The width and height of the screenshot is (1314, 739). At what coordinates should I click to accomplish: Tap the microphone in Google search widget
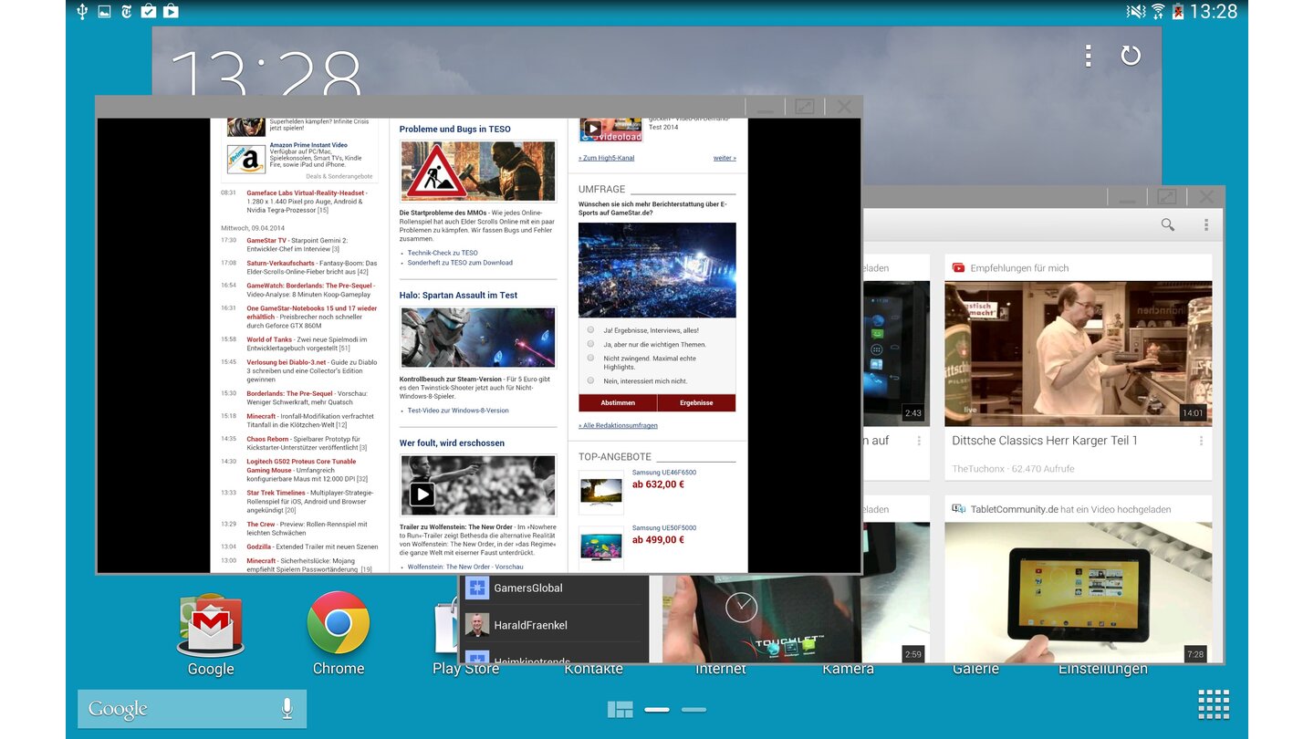pos(287,709)
